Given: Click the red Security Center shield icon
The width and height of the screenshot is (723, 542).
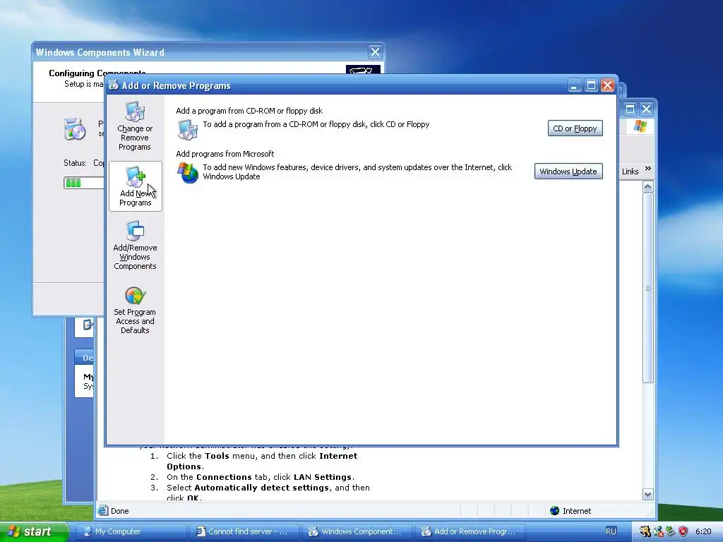Looking at the screenshot, I should pyautogui.click(x=683, y=531).
